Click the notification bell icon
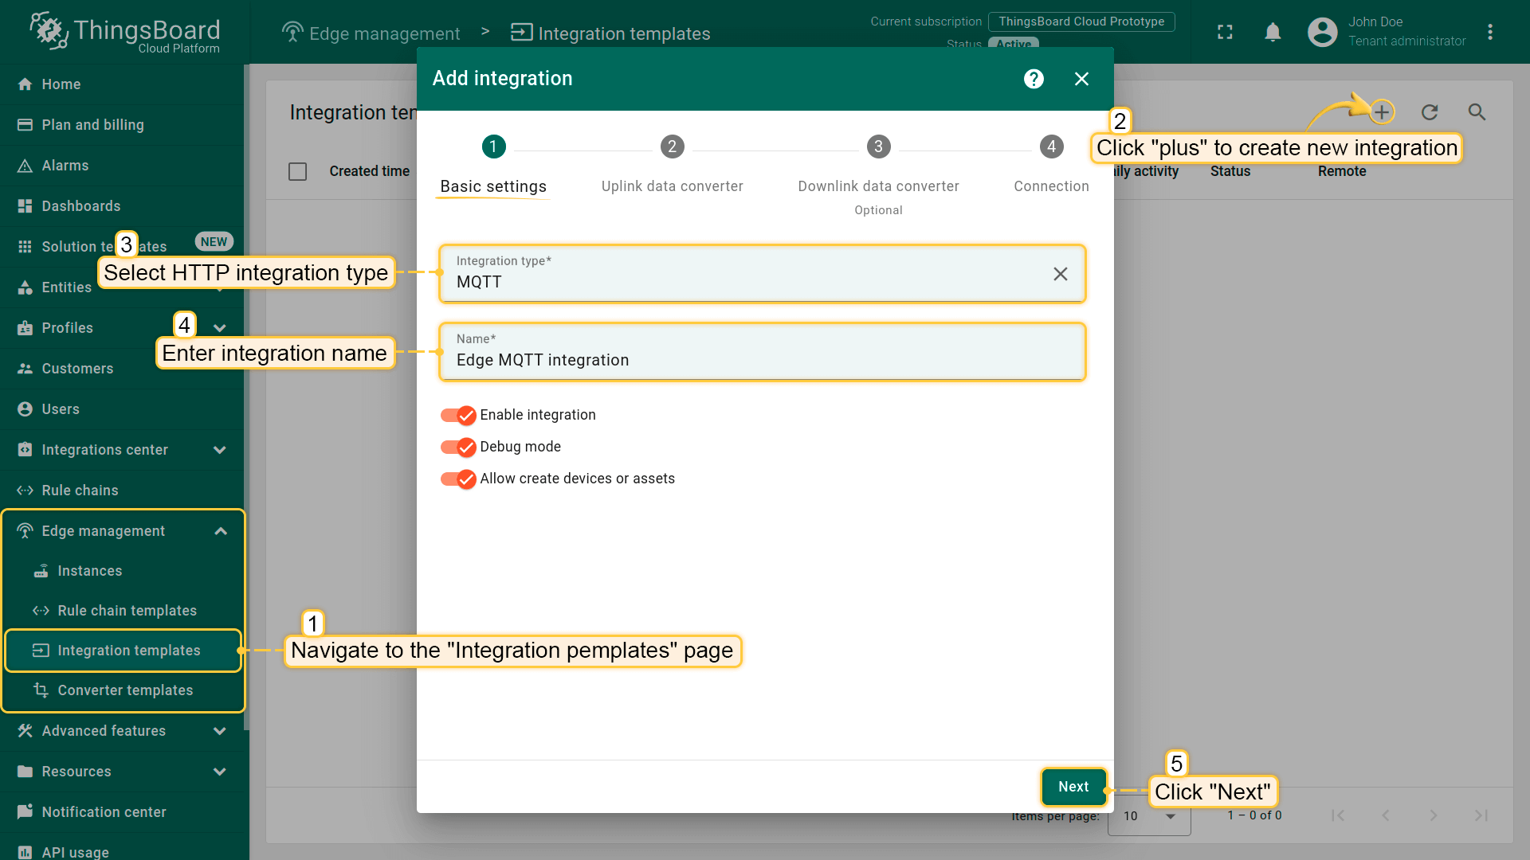The image size is (1530, 860). tap(1273, 32)
